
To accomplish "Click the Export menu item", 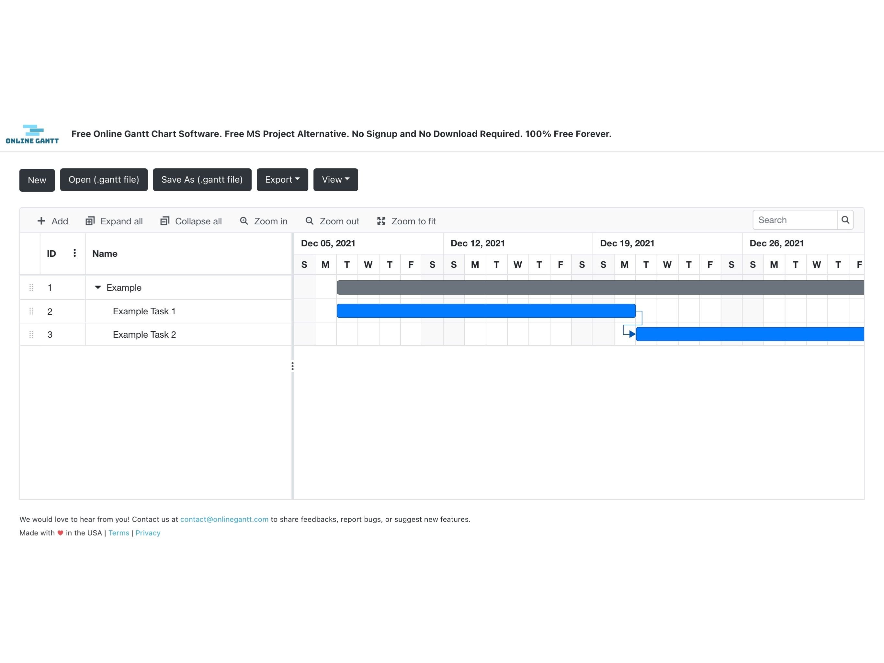I will pos(282,179).
